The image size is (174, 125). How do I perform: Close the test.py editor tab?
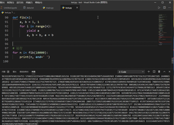click(77, 8)
